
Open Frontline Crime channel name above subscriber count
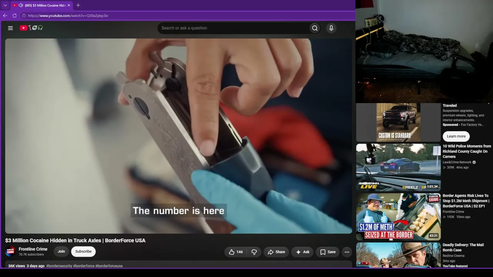click(x=33, y=249)
